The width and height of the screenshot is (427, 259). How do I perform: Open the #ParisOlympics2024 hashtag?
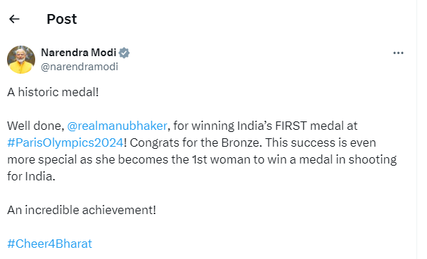point(65,143)
